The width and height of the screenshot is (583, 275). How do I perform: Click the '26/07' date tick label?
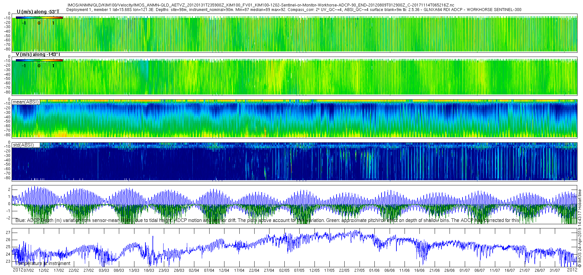coord(540,270)
